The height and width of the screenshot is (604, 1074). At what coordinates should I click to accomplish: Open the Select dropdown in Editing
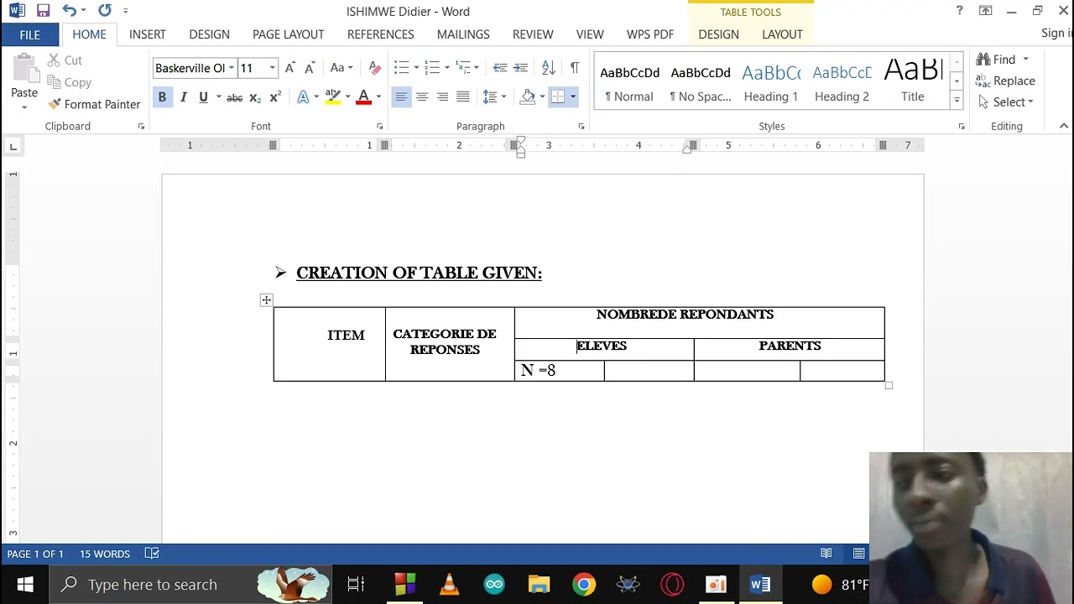pyautogui.click(x=1005, y=102)
